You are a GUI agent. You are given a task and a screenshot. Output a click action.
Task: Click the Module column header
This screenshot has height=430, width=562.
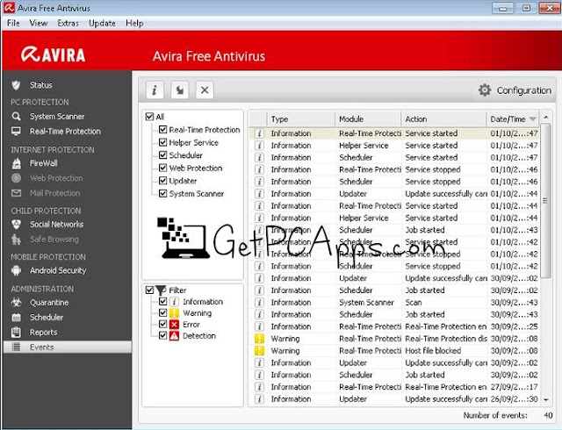(x=368, y=119)
